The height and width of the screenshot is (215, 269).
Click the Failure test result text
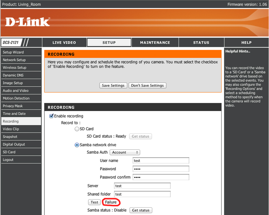click(x=111, y=202)
